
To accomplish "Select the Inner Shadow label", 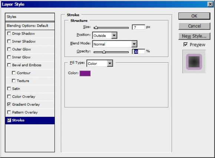I will pyautogui.click(x=24, y=42).
